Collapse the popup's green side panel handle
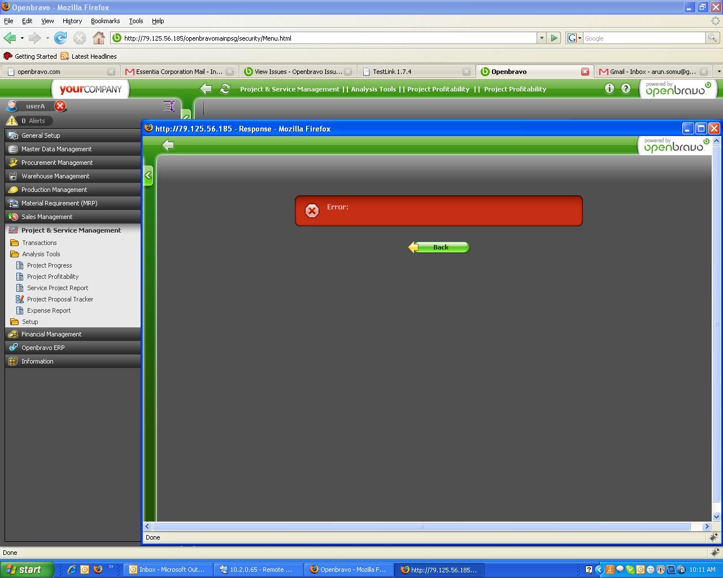Viewport: 723px width, 578px height. tap(148, 176)
